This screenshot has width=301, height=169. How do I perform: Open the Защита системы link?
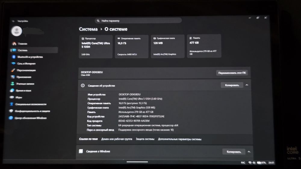[145, 139]
